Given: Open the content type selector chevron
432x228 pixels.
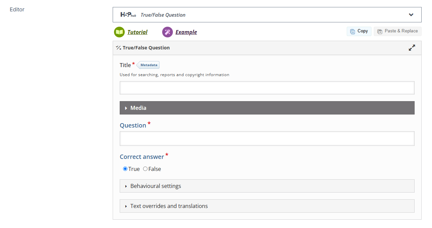Looking at the screenshot, I should click(411, 15).
